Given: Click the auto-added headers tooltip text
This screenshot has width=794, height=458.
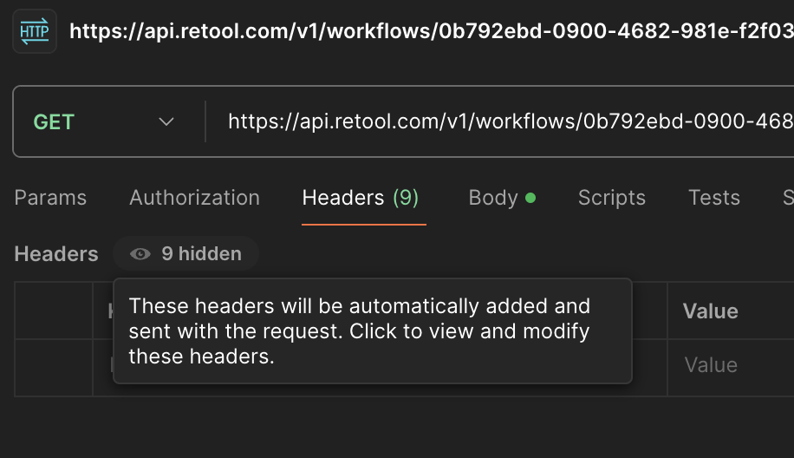Looking at the screenshot, I should coord(360,331).
